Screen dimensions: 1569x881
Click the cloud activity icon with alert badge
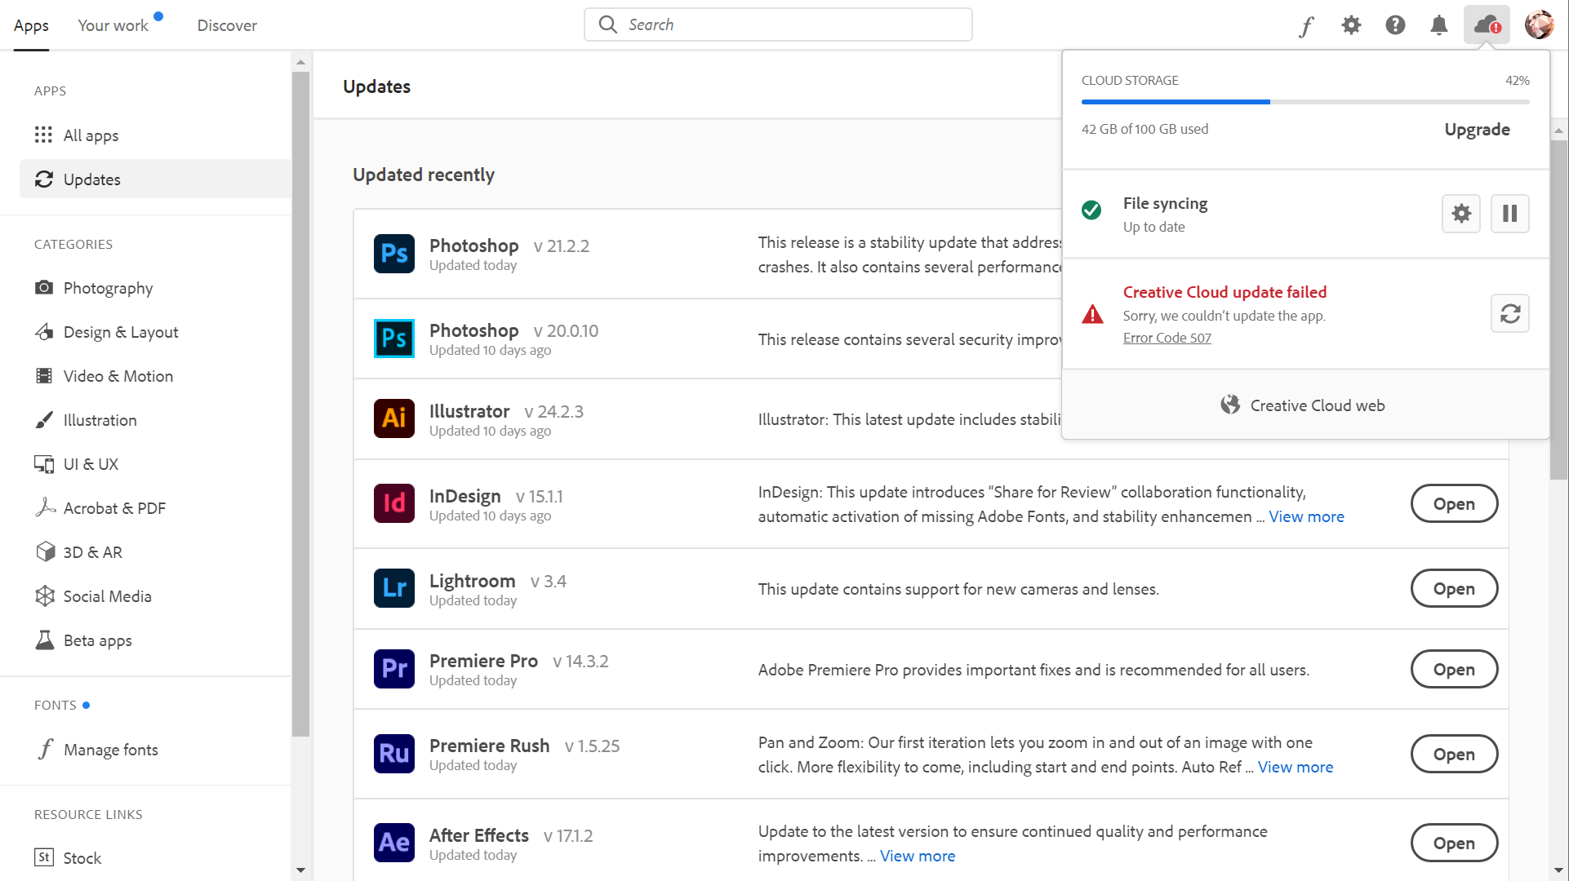pos(1485,24)
